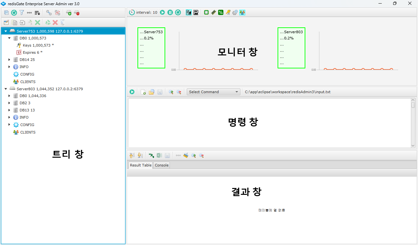Select CLIENTS under Server803

(28, 132)
